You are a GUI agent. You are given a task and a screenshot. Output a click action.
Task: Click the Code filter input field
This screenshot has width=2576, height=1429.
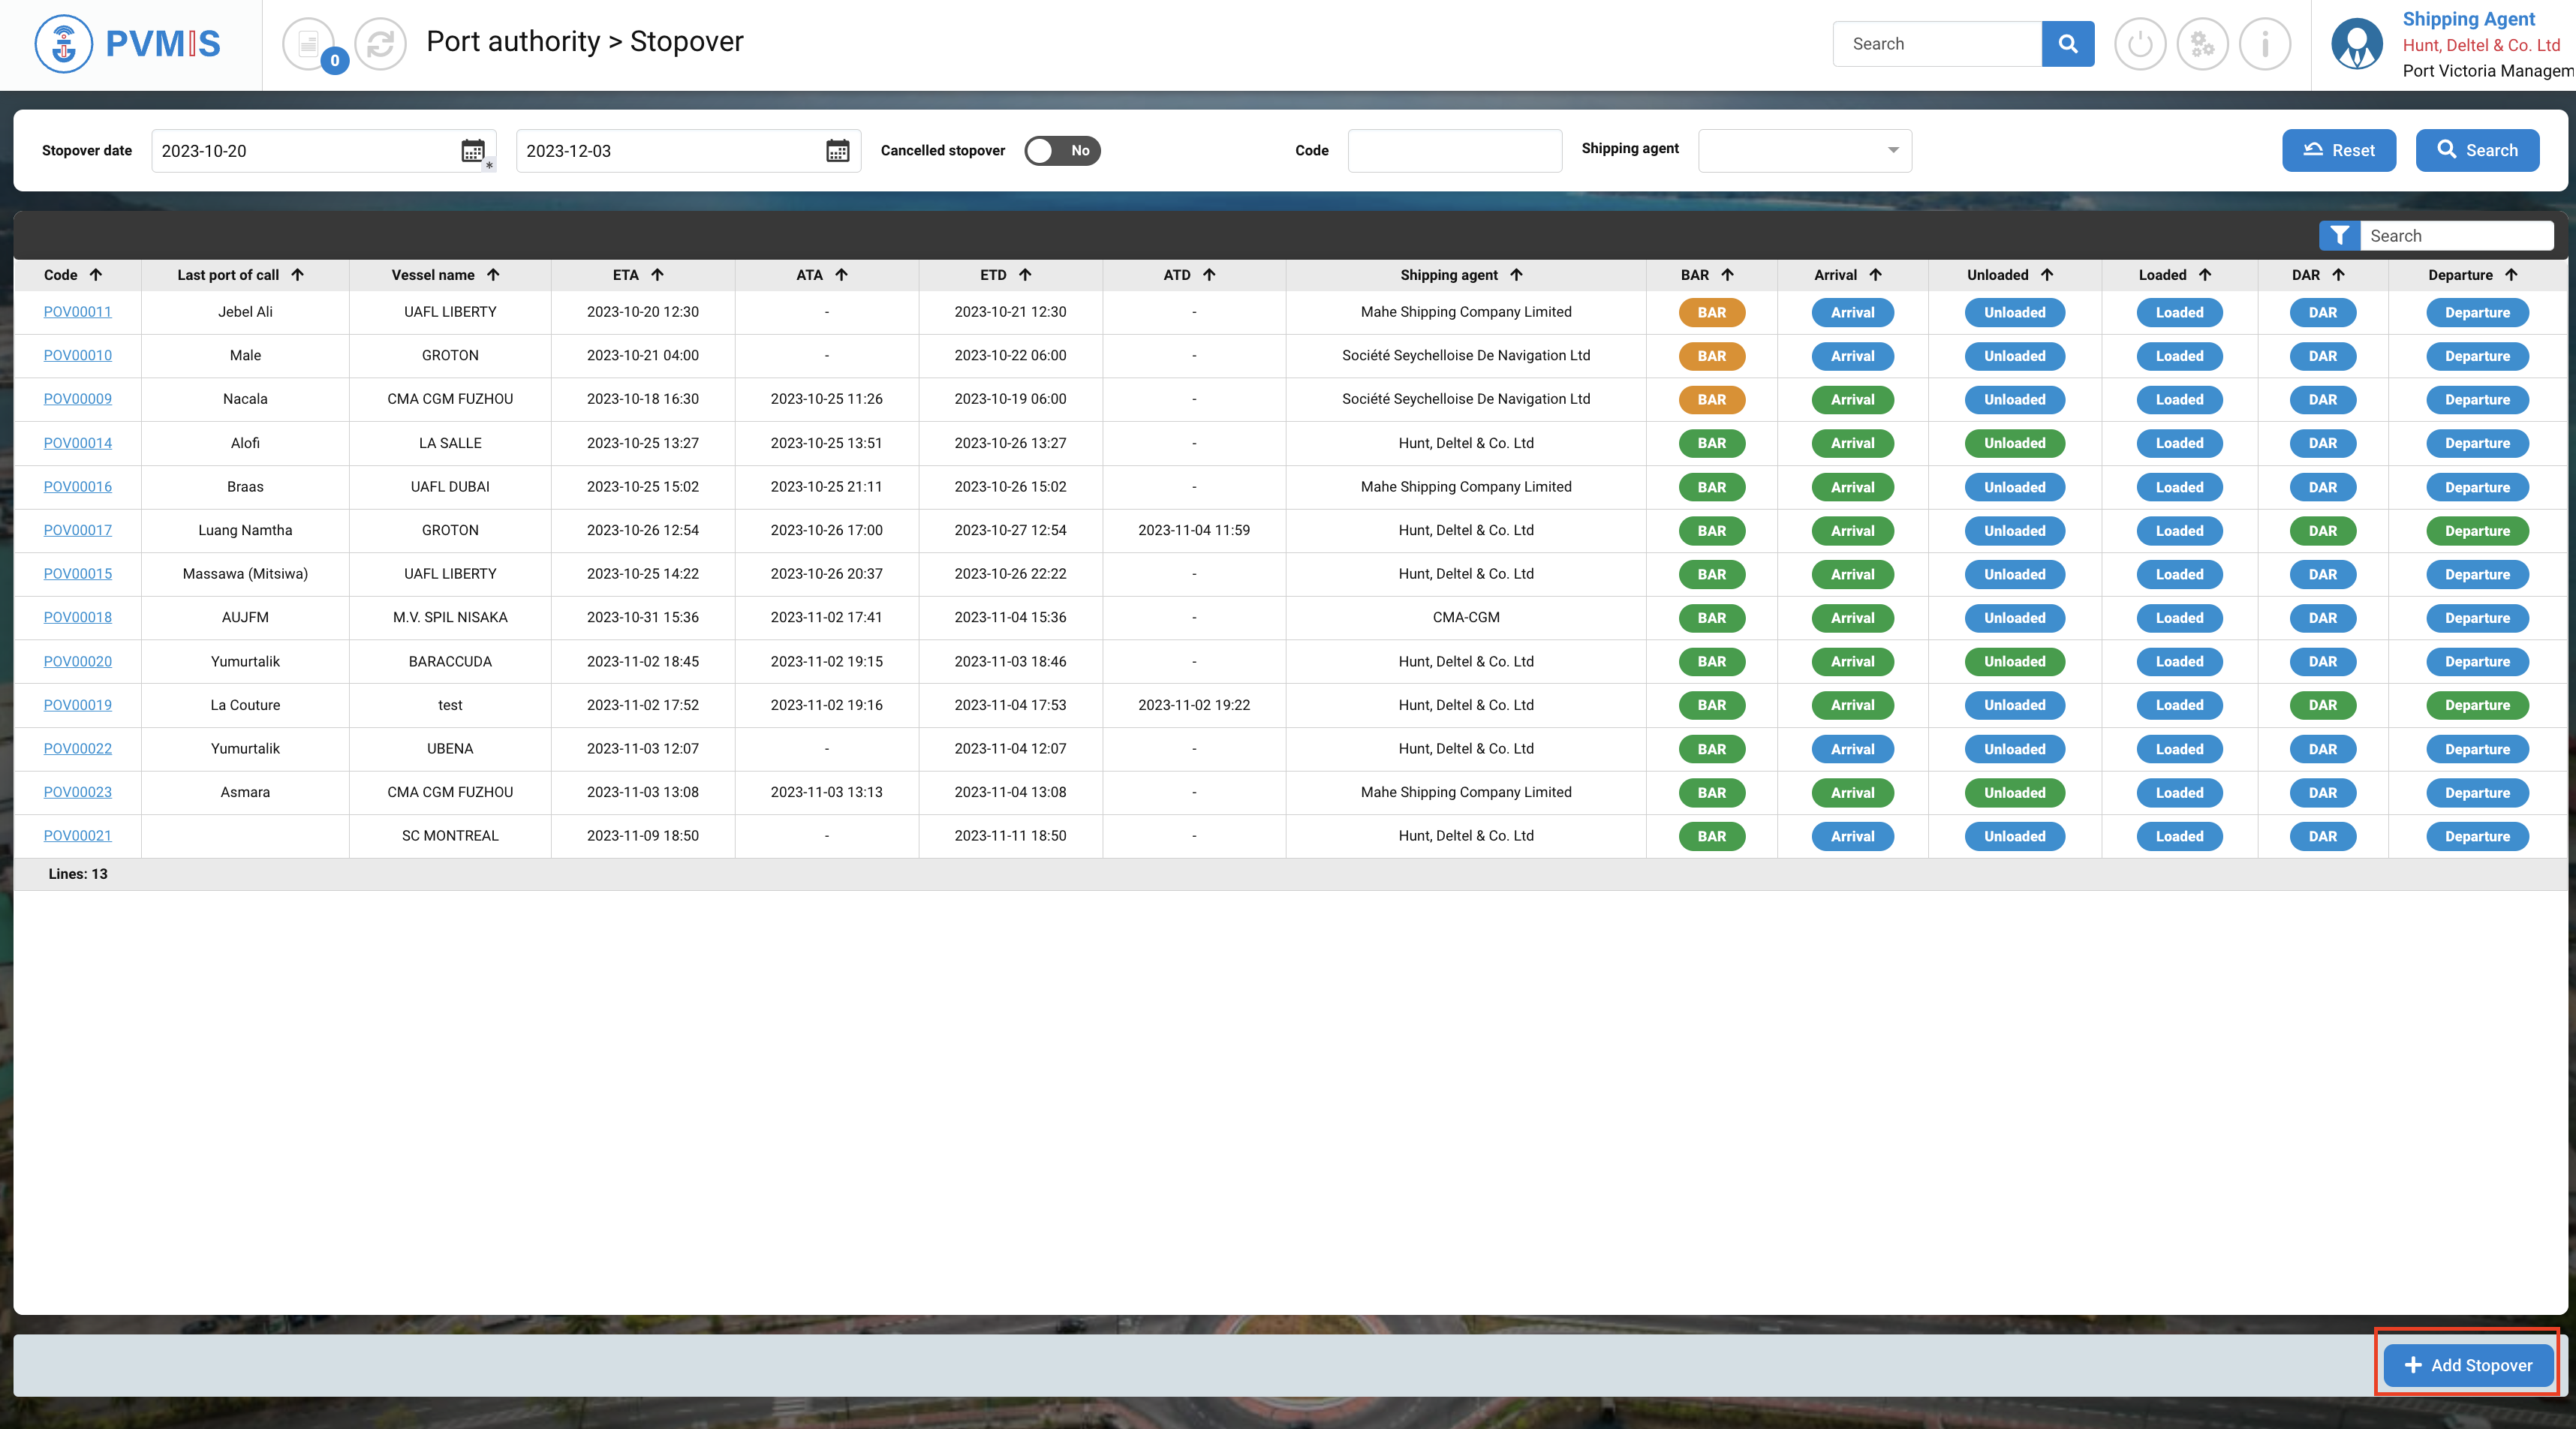[x=1454, y=151]
